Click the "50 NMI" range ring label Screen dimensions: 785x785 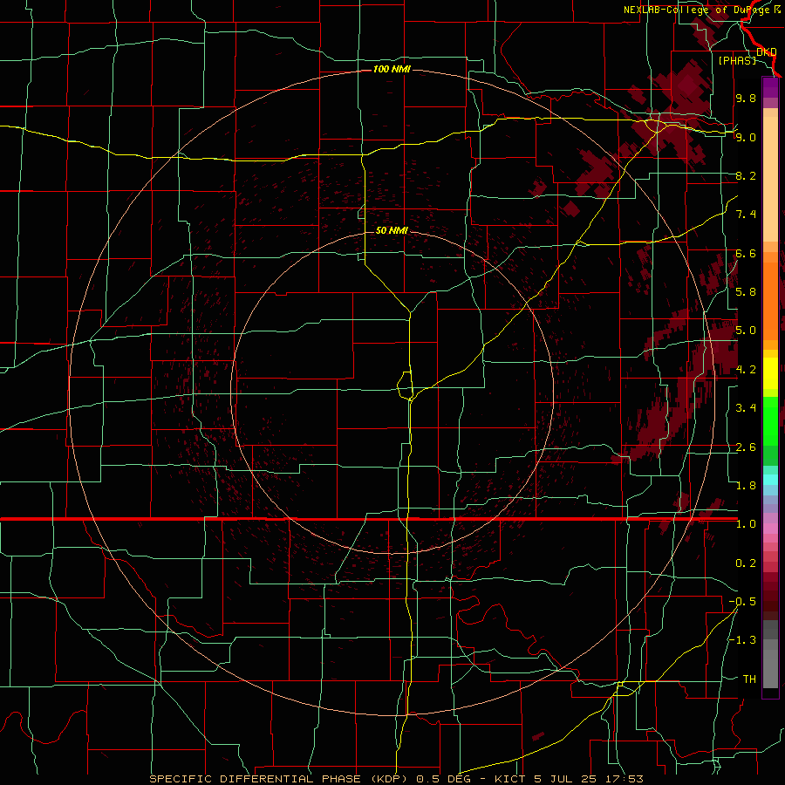(x=392, y=230)
